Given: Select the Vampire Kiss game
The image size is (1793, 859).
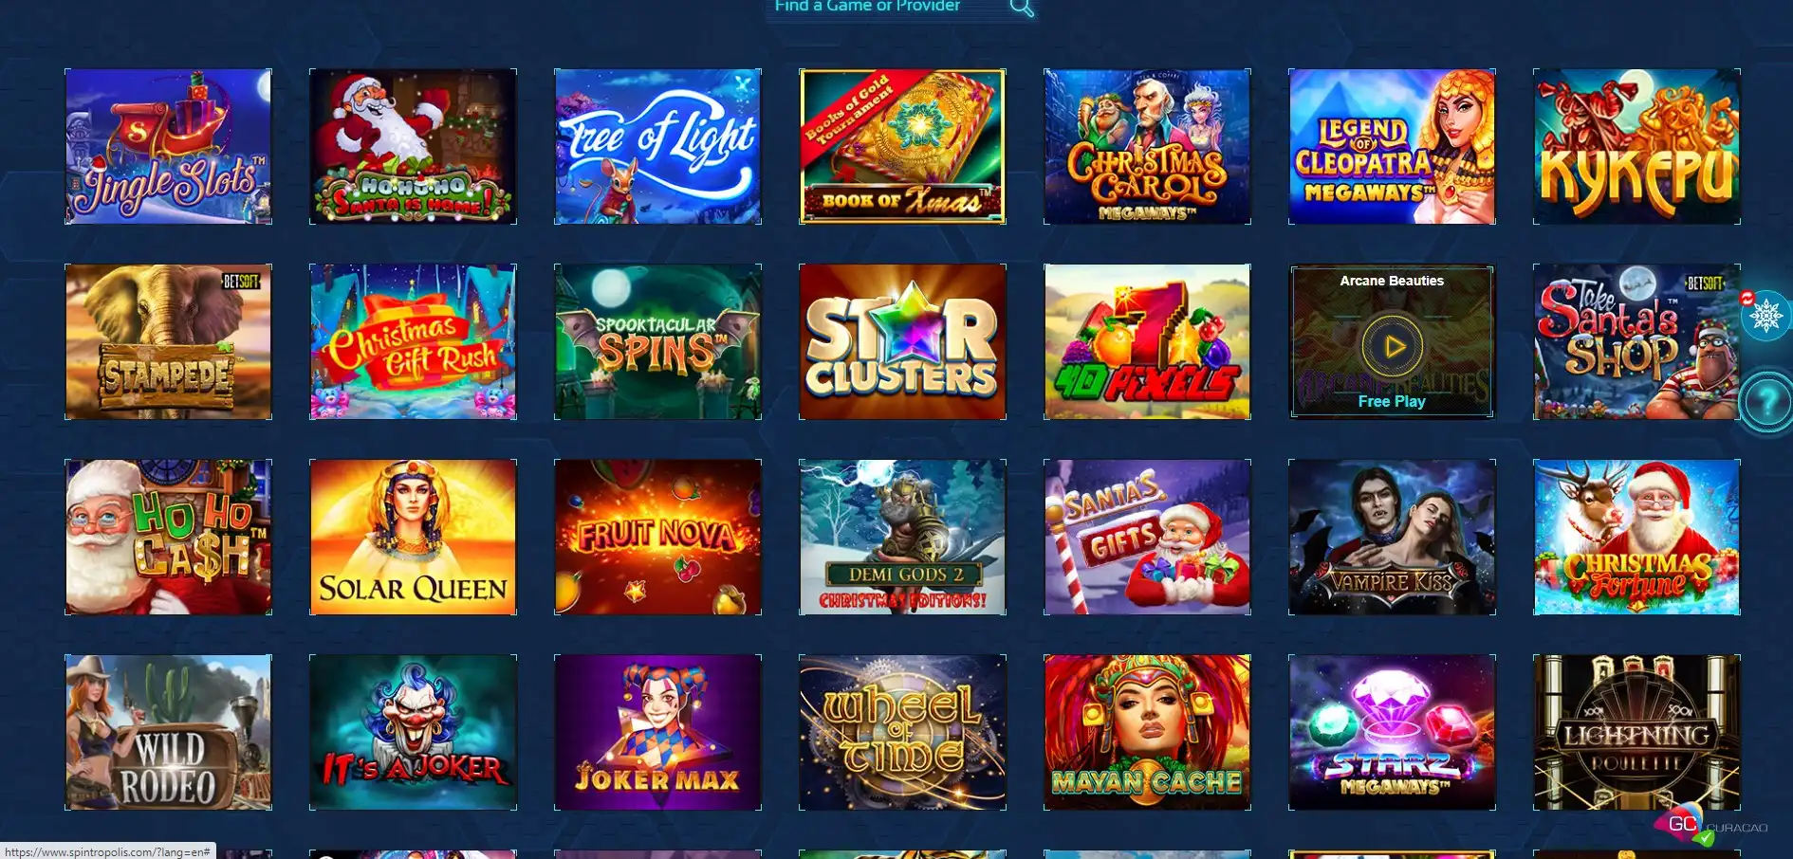Looking at the screenshot, I should 1392,537.
